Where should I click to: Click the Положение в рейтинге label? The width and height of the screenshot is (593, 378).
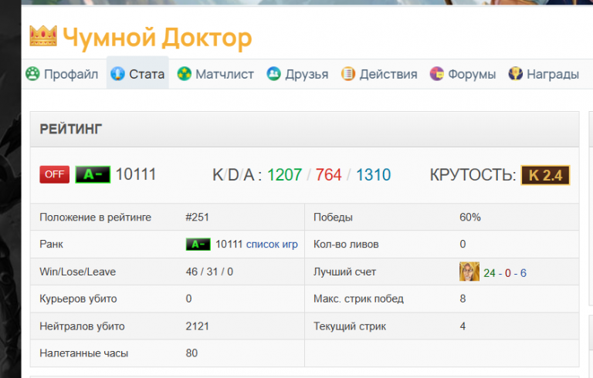coord(95,218)
